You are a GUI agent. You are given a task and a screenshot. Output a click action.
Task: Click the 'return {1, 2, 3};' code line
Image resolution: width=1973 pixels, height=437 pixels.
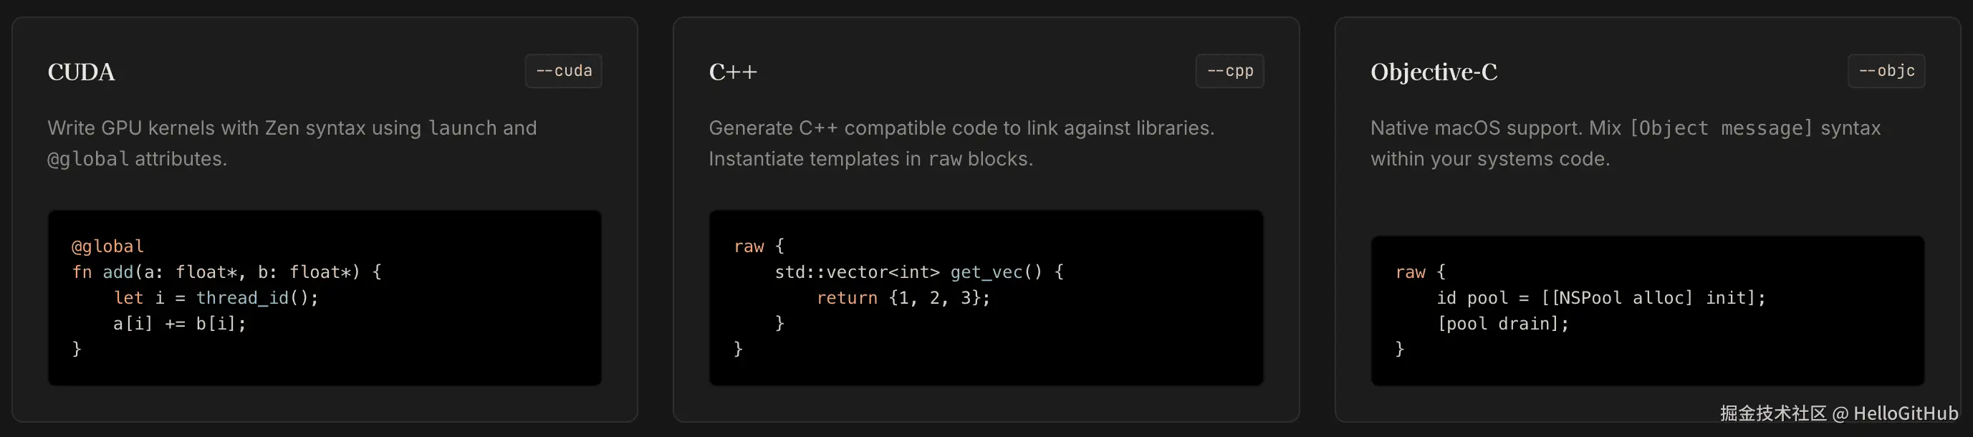pos(903,298)
